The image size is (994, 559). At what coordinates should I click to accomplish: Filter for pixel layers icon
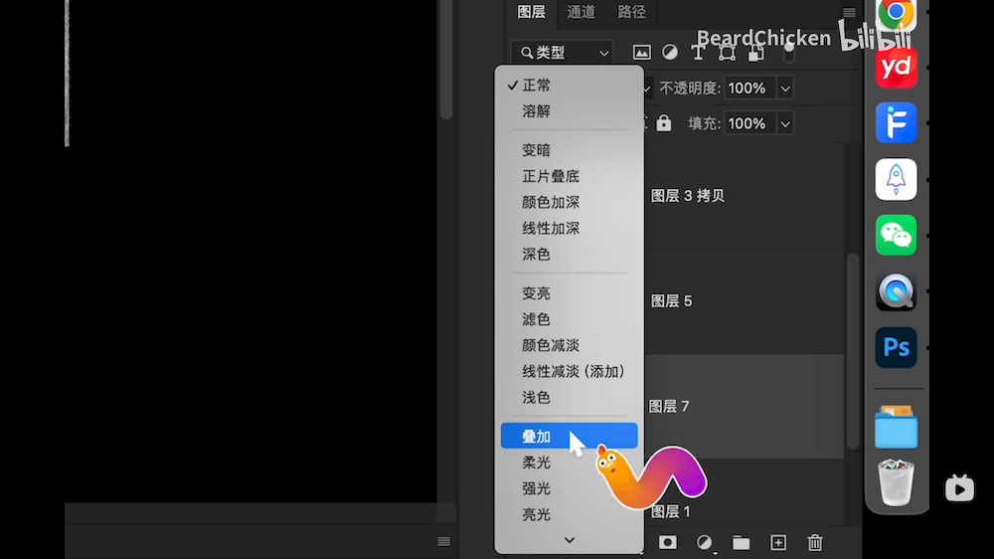[641, 53]
